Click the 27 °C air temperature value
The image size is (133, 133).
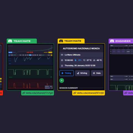(89, 60)
